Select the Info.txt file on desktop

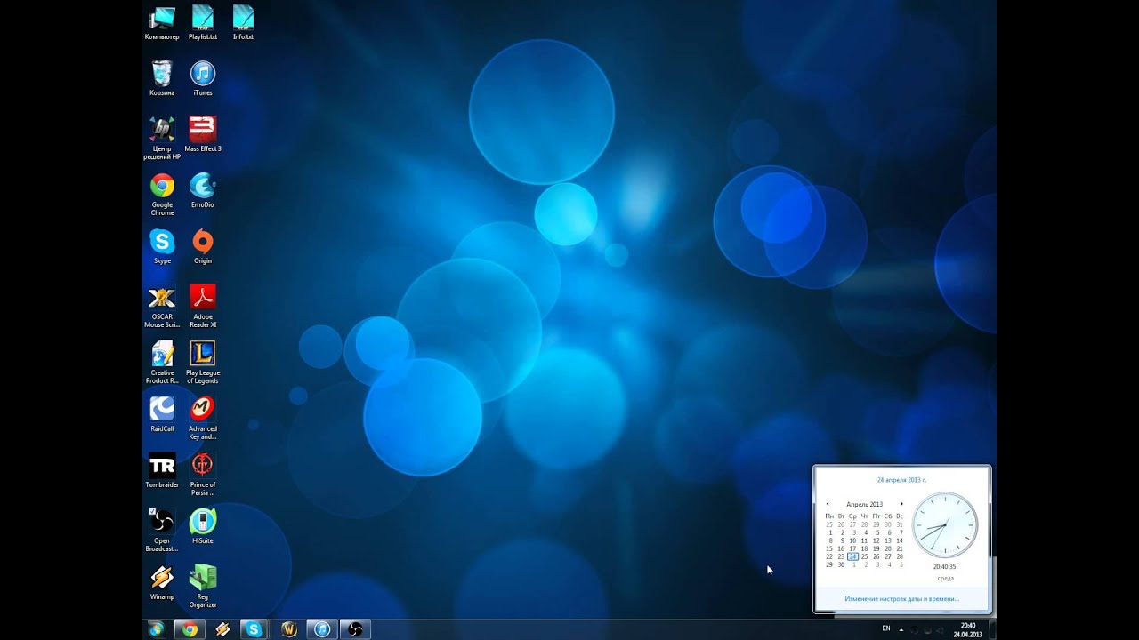(x=243, y=23)
